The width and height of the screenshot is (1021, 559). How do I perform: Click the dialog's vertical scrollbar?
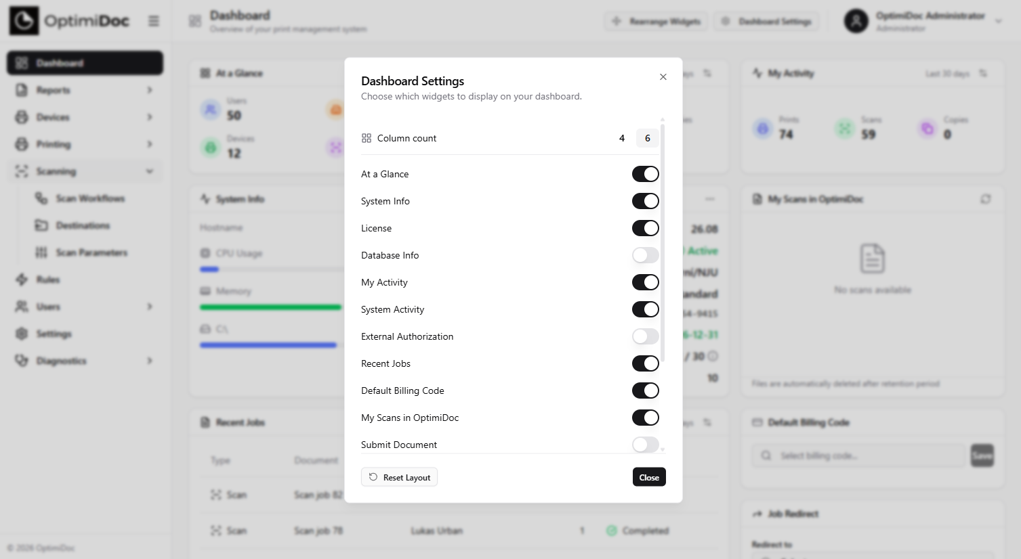663,242
